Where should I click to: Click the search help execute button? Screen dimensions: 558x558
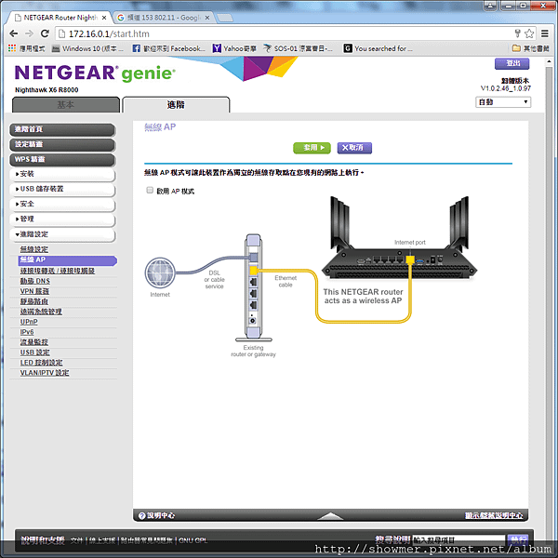(518, 539)
